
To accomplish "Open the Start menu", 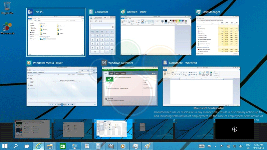I will tap(5, 146).
